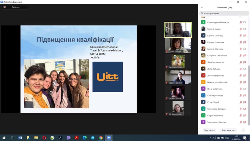Click microphone icon for Карамаврова Надежда
Screen dimensions: 250x141
(241, 22)
